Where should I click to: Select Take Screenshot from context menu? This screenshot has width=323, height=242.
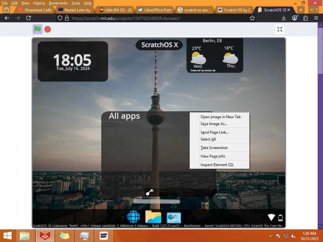220,147
